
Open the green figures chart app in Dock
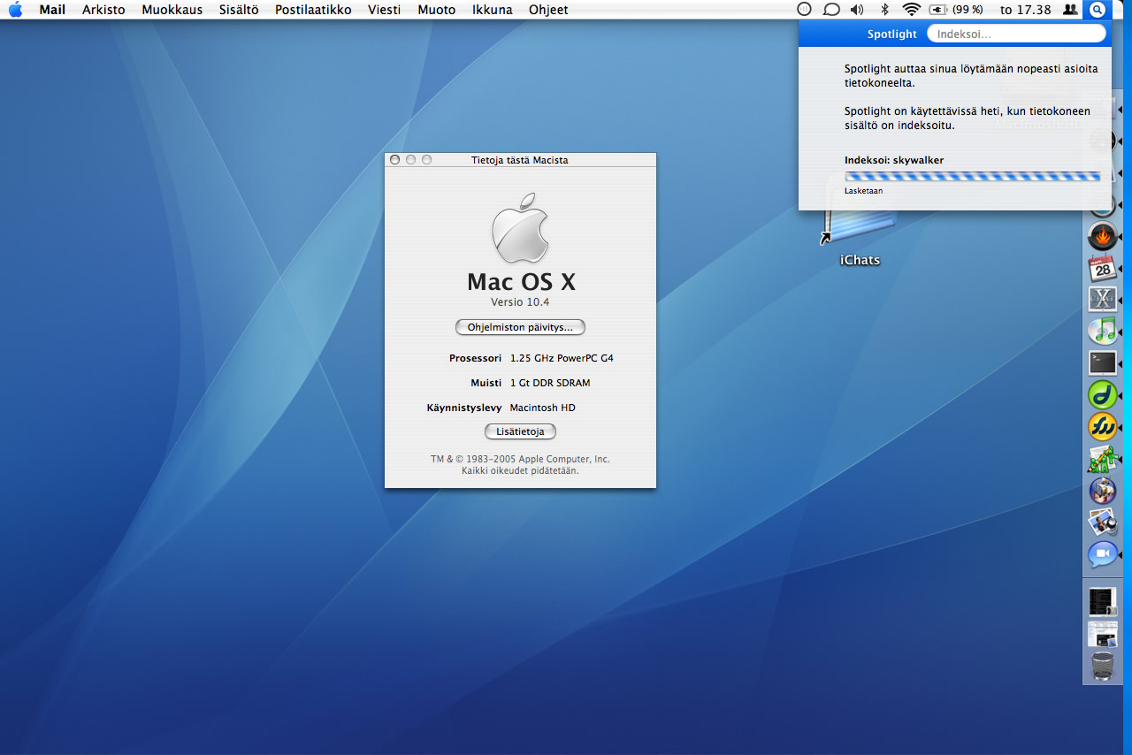(1102, 458)
